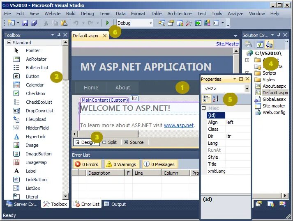
Task: Select the Image control in Toolbox
Action: 32,145
